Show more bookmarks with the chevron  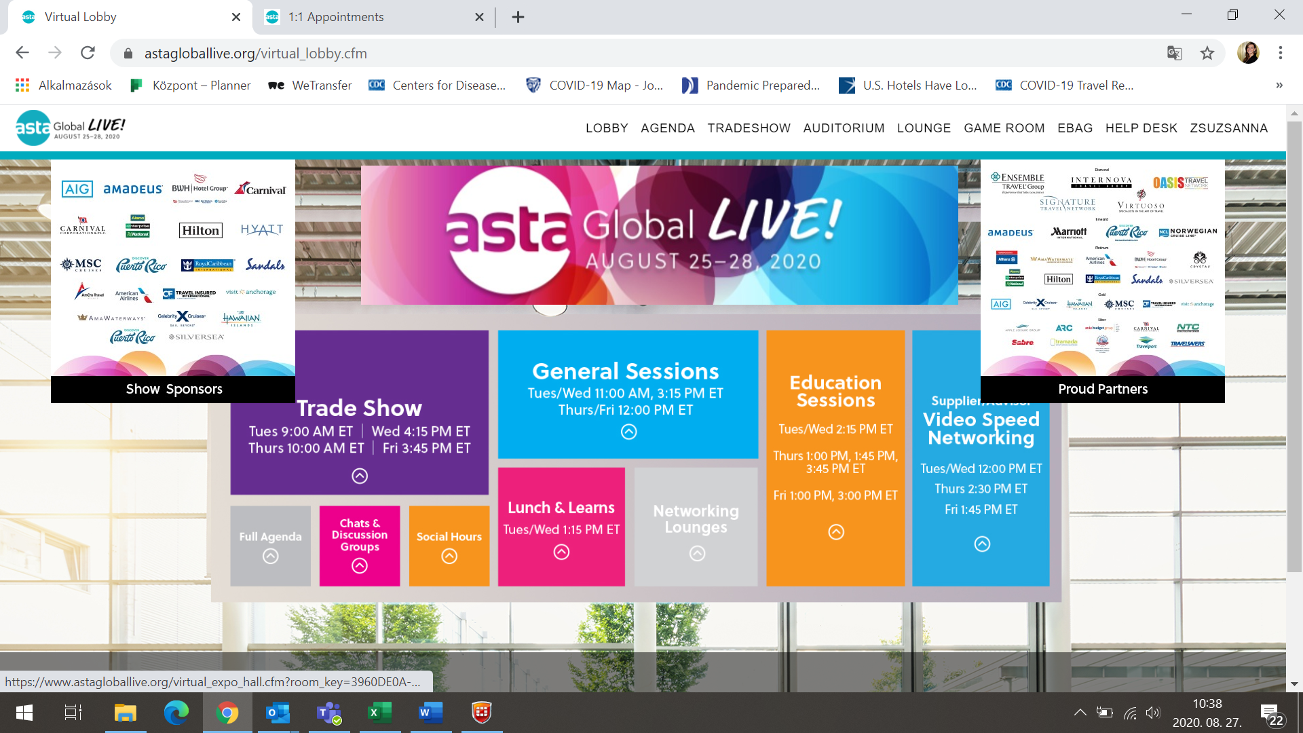tap(1279, 86)
